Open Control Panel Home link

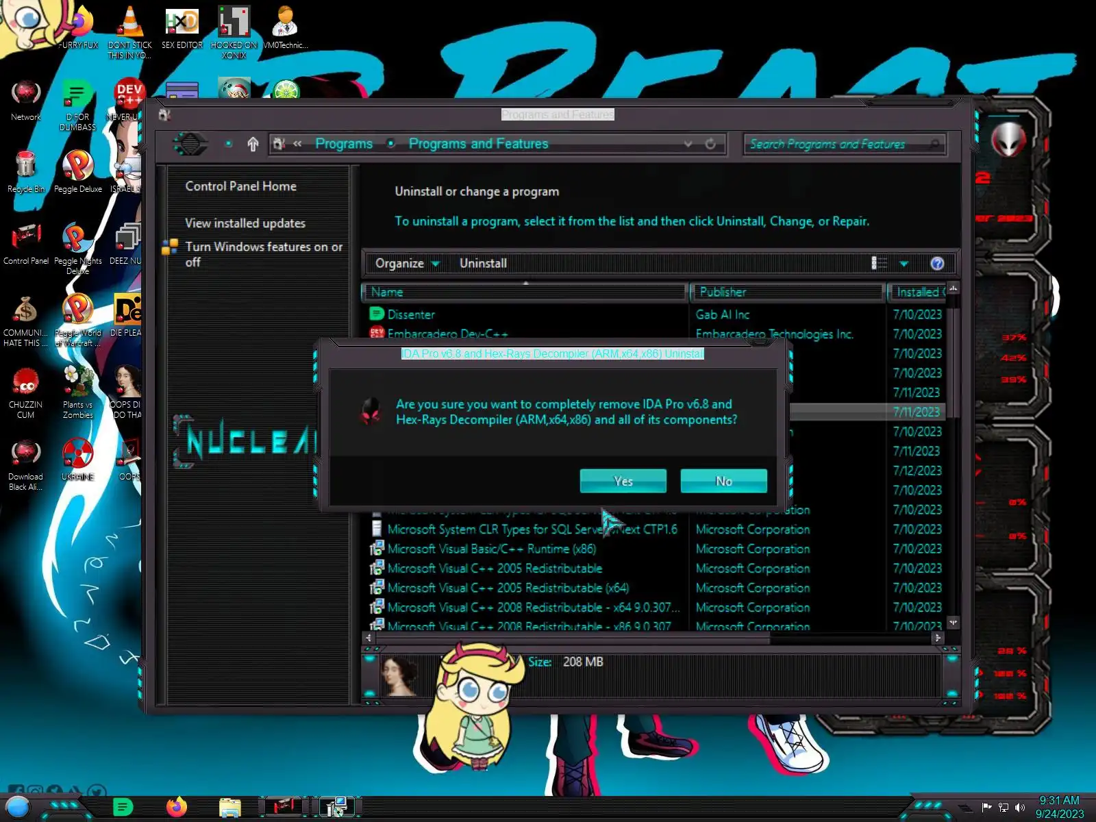(240, 186)
